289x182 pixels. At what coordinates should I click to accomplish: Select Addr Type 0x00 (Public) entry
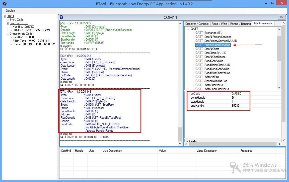pos(31,41)
